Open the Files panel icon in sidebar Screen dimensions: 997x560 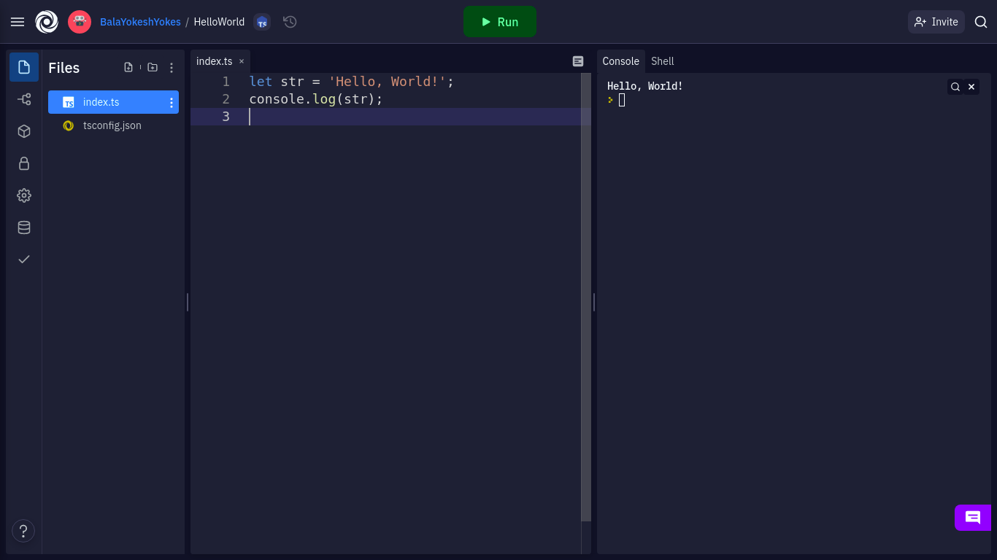(23, 66)
